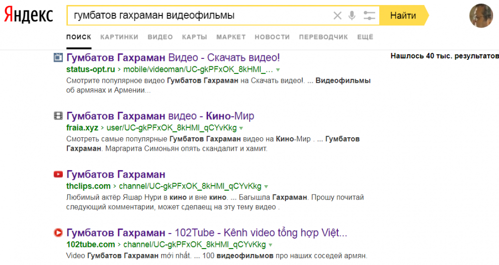Select the Поиск tab

tap(79, 37)
